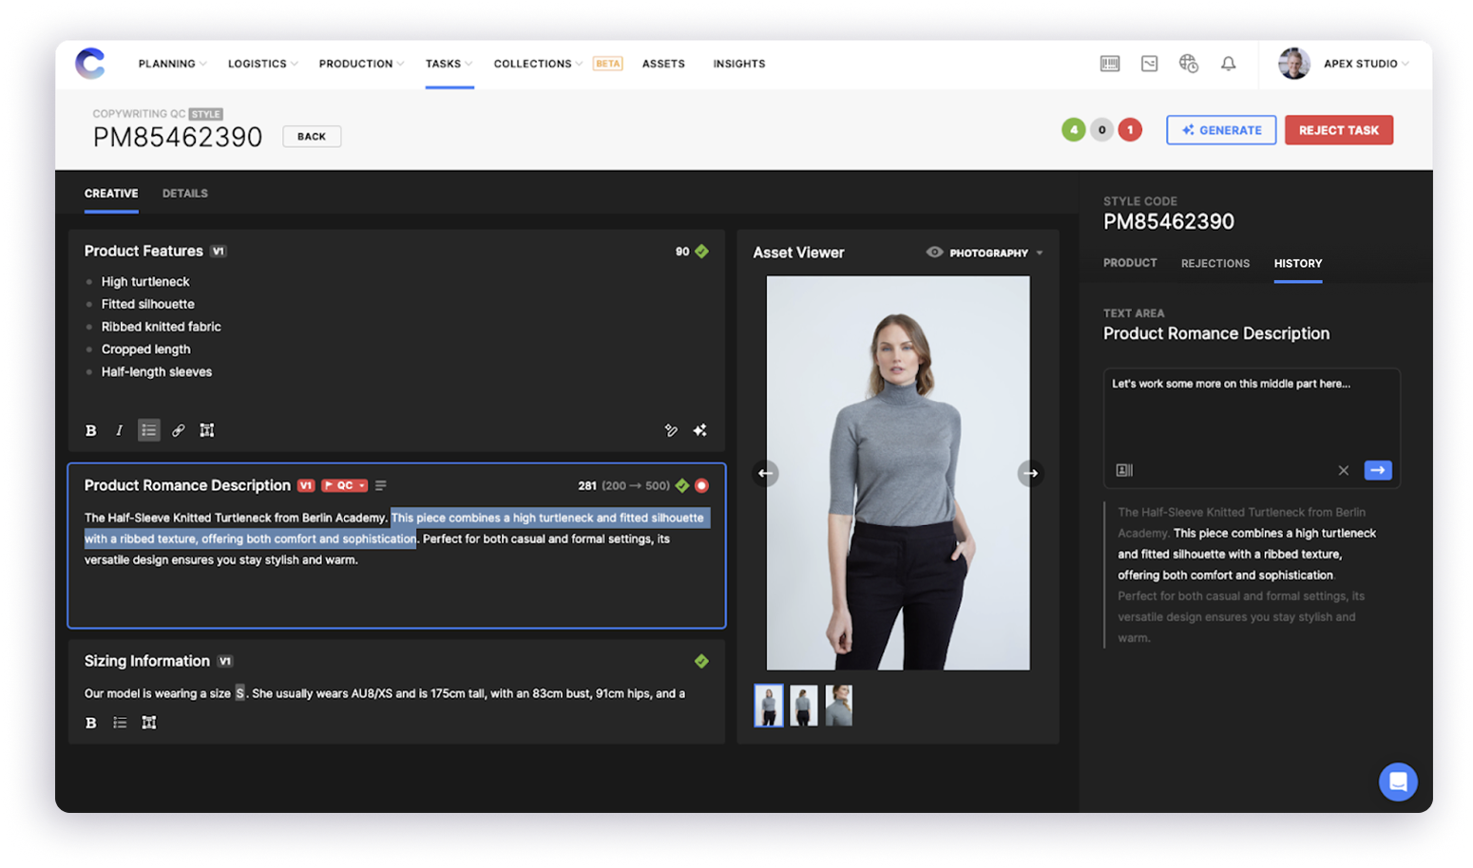
Task: Toggle bold in Sizing Information toolbar
Action: (91, 723)
